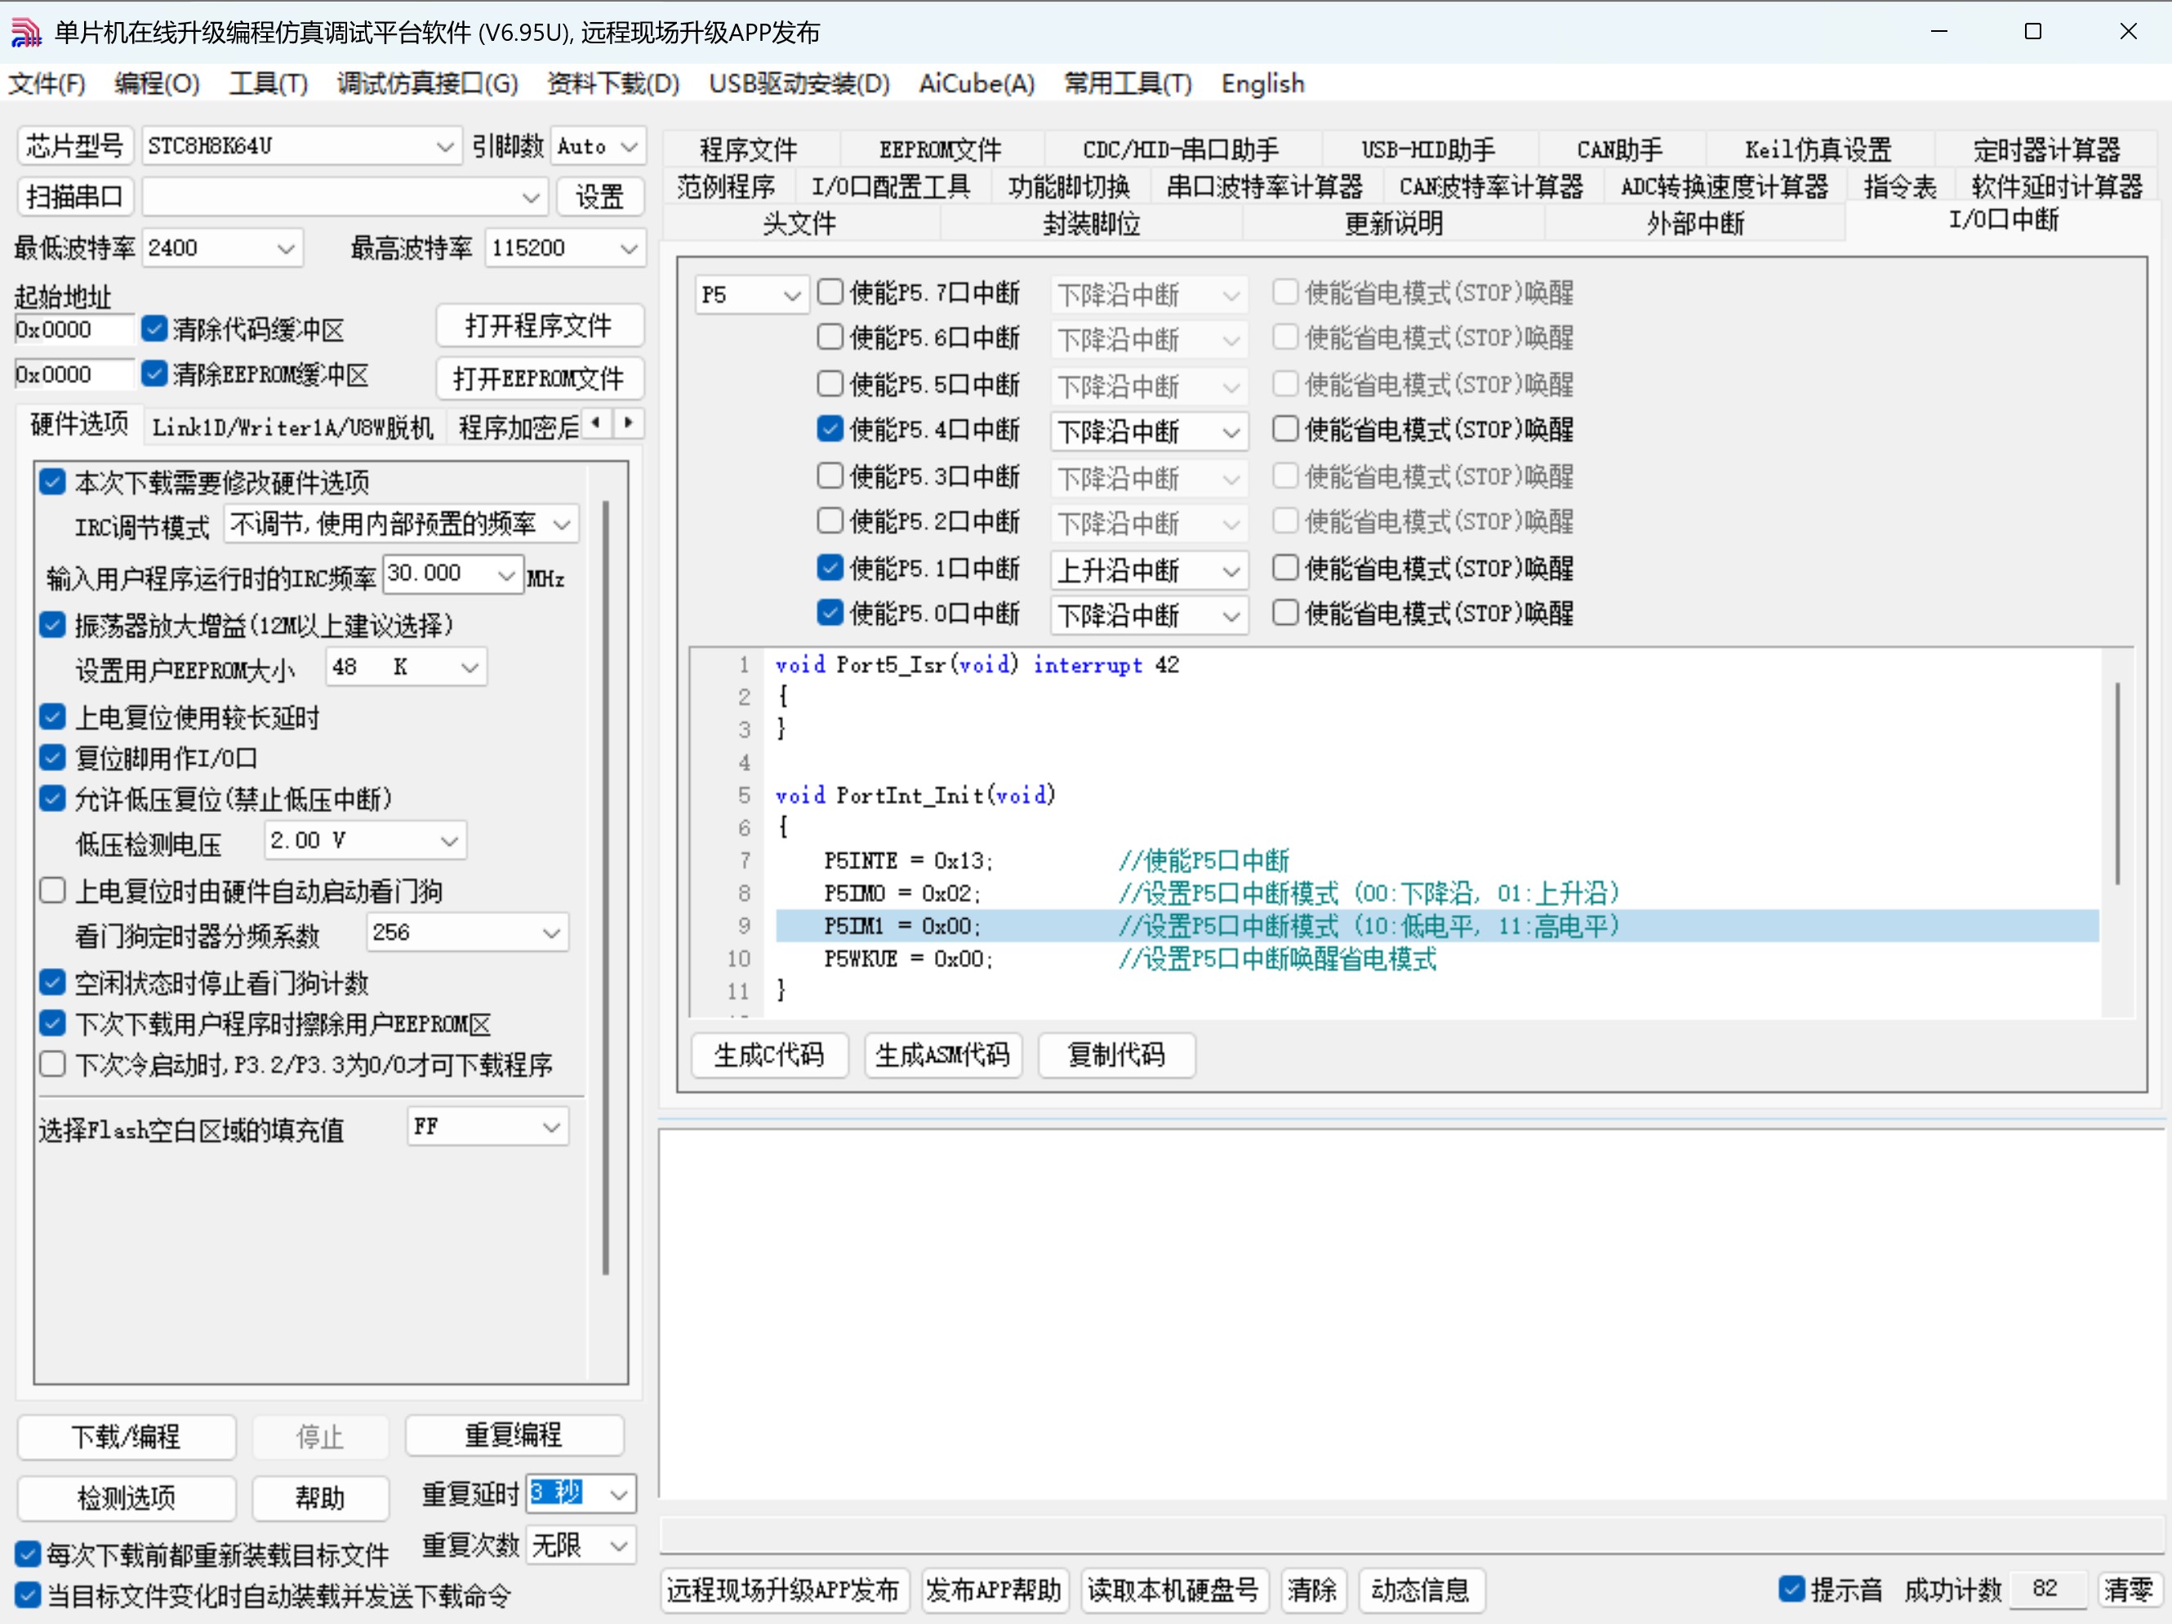This screenshot has height=1624, width=2172.
Task: Toggle oscillator gain amplification option
Action: (x=52, y=625)
